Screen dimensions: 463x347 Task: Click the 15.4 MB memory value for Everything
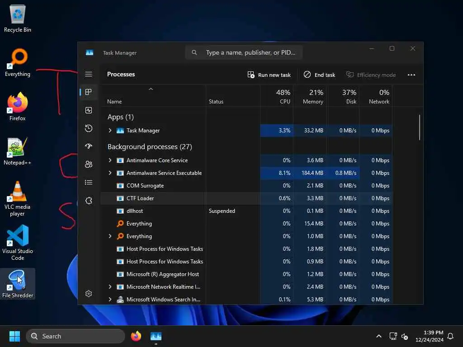point(314,224)
